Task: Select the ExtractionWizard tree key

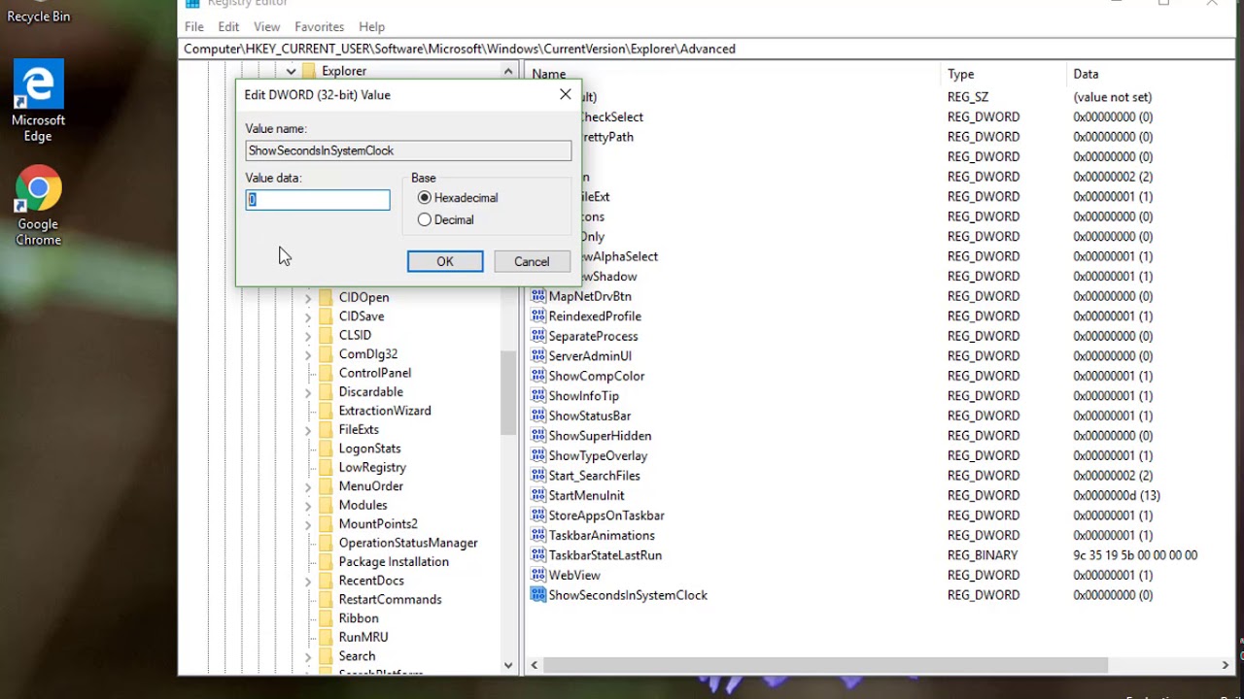Action: tap(385, 411)
